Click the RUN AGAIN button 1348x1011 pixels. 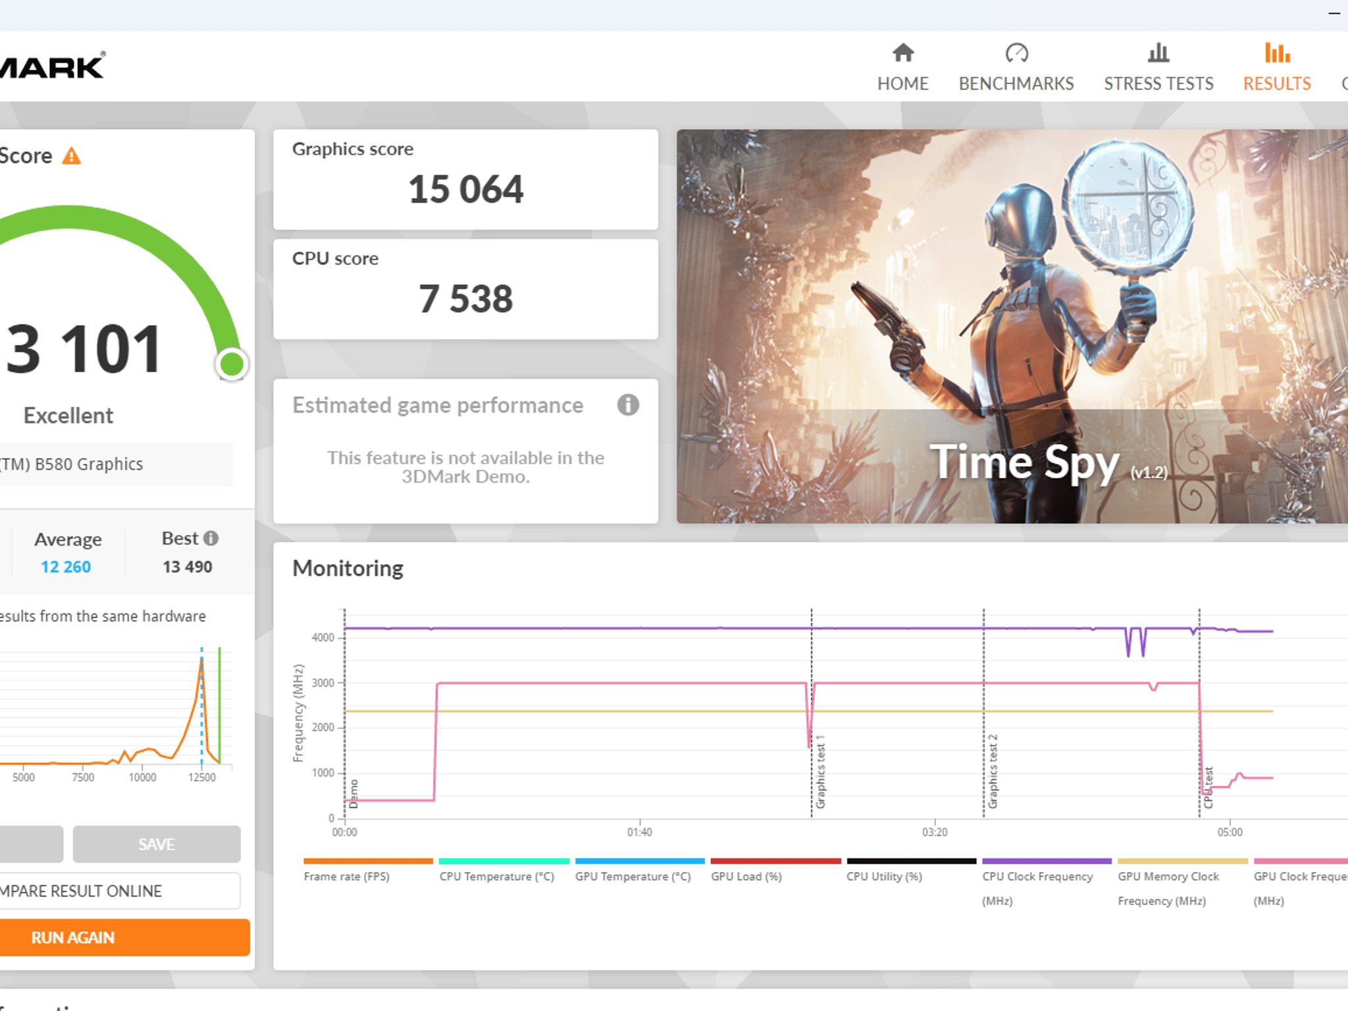(x=124, y=937)
